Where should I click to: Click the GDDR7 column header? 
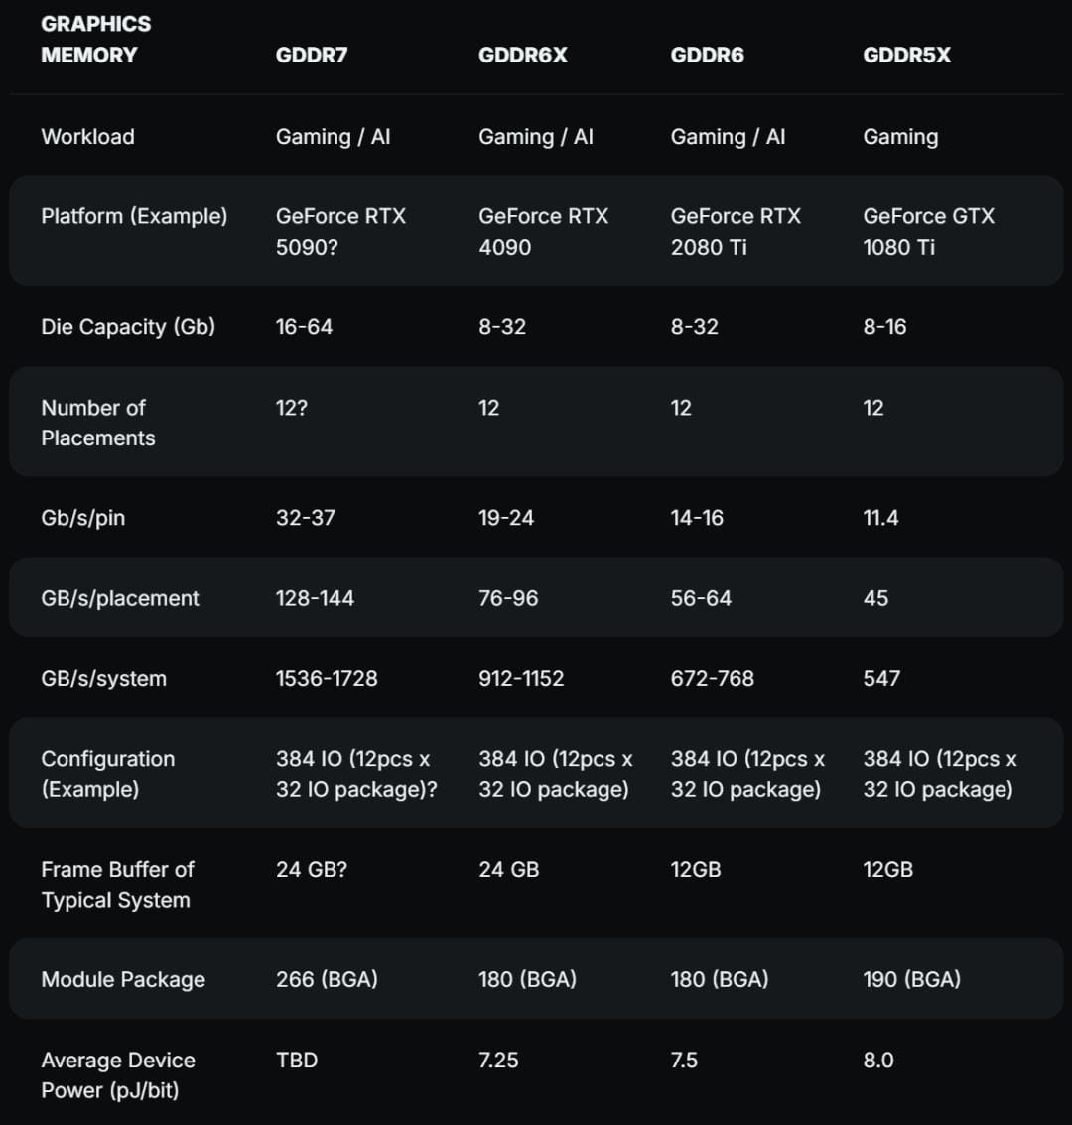click(312, 56)
